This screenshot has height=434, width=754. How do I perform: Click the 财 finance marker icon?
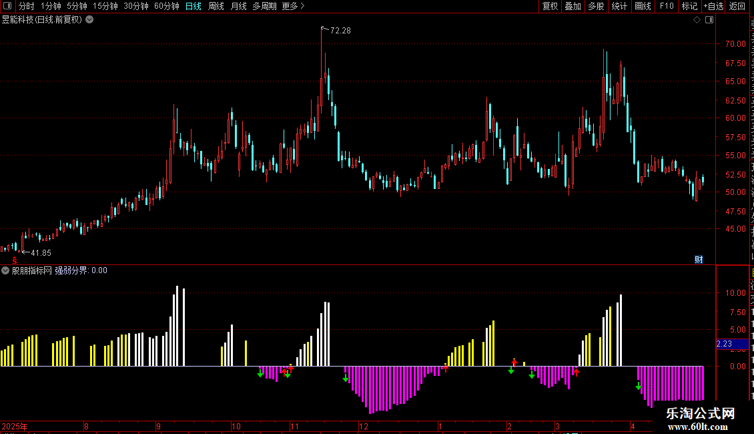pyautogui.click(x=699, y=259)
